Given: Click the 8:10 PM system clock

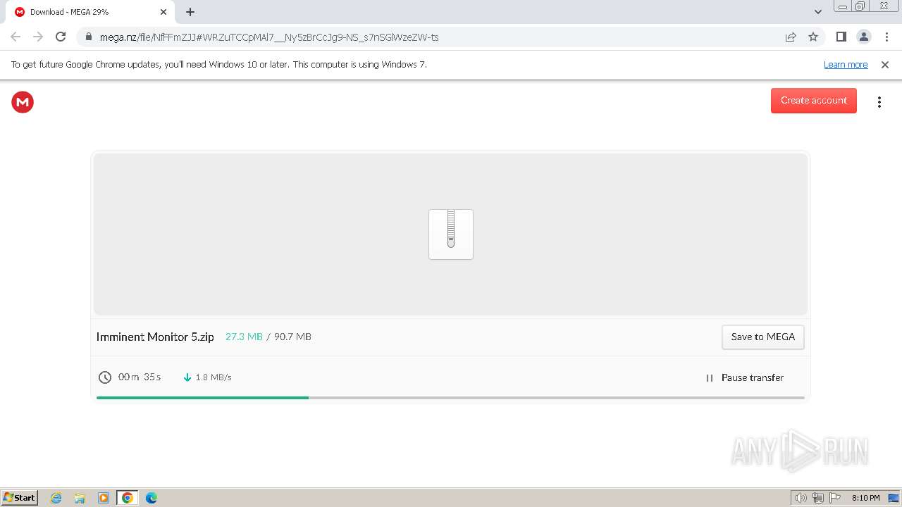Looking at the screenshot, I should point(865,498).
